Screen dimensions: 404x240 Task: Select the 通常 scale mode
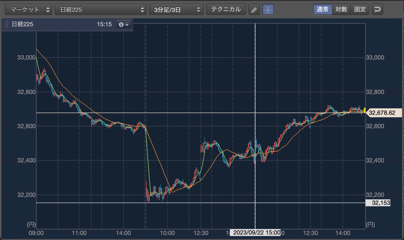point(323,9)
